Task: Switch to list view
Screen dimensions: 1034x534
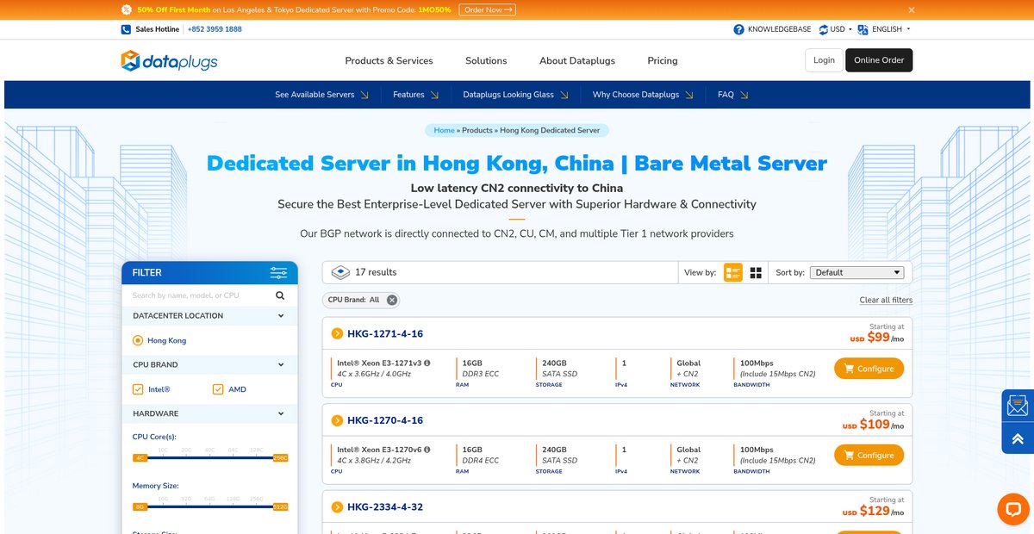Action: pos(733,272)
